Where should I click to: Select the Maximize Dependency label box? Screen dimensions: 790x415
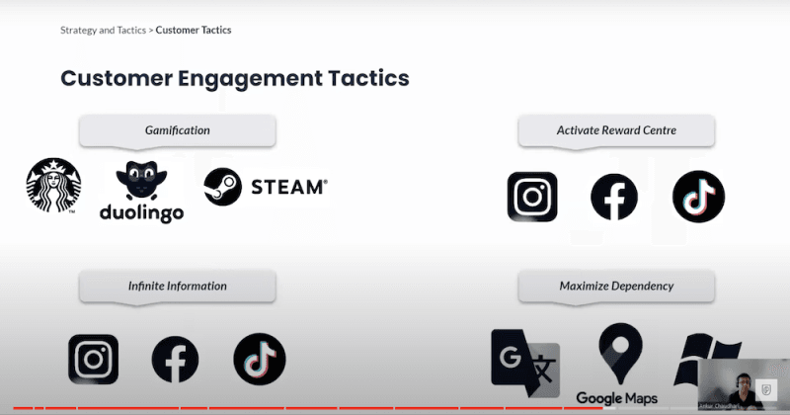616,287
